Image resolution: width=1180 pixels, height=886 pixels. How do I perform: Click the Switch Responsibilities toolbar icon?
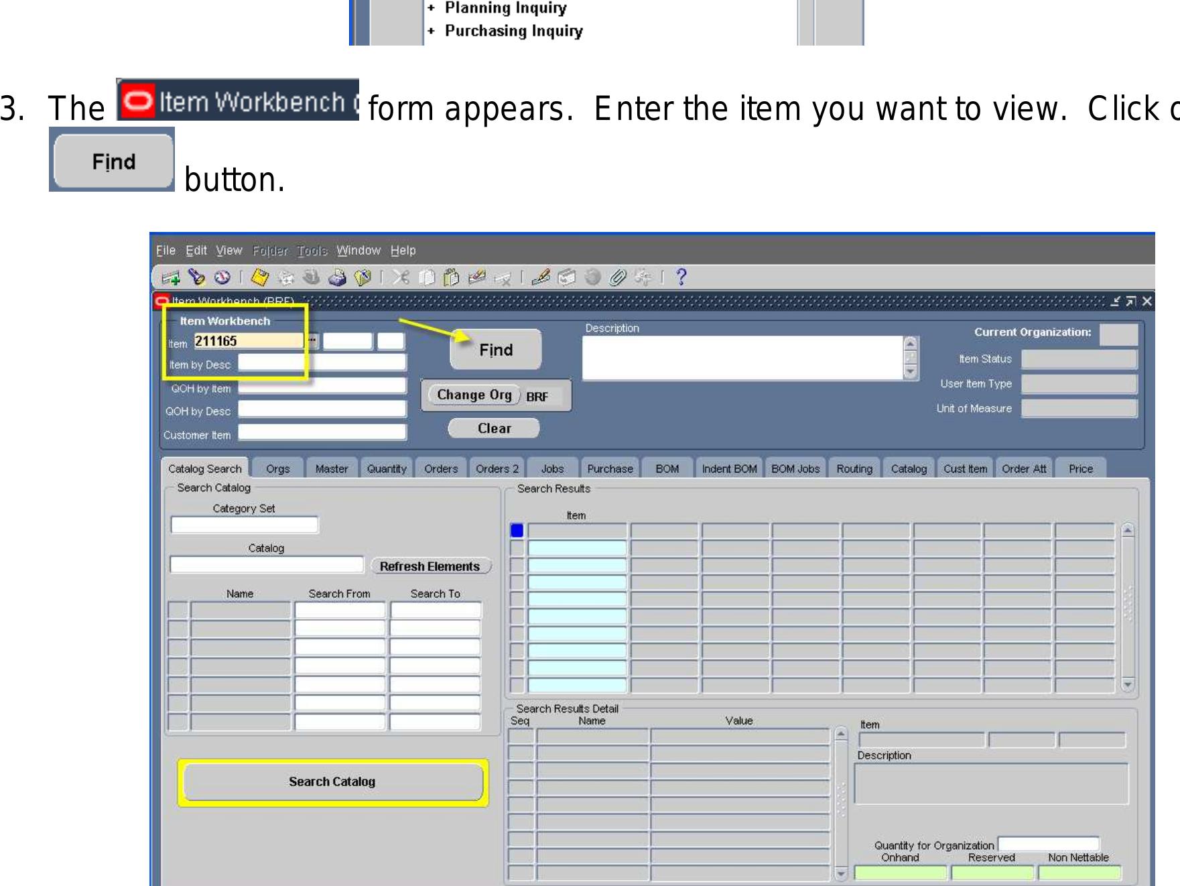point(311,277)
